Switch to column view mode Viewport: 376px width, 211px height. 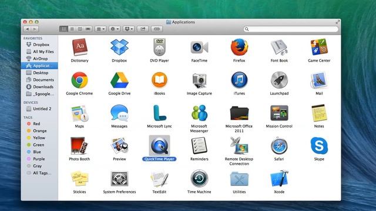80,29
